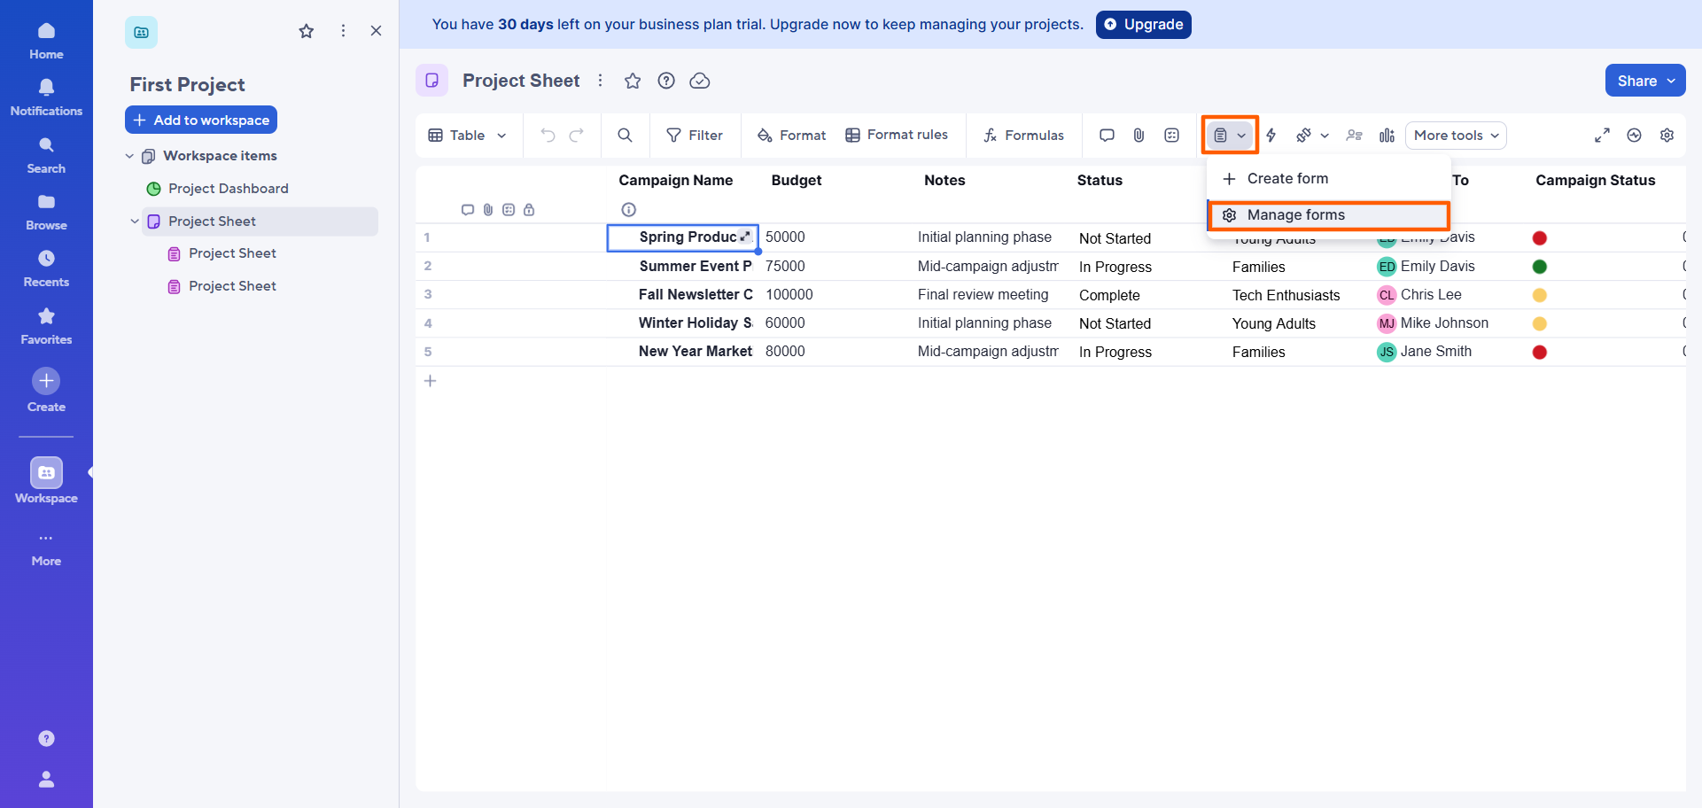Open the Filter tool

(x=695, y=136)
